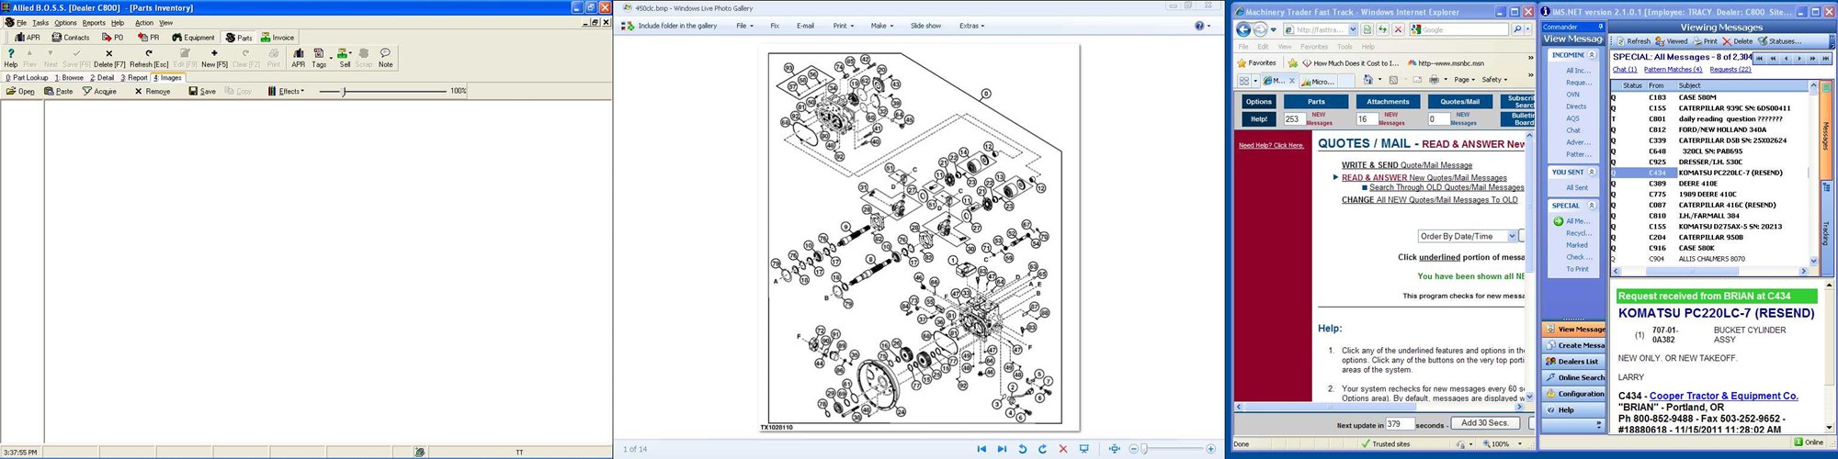Open Cooper Tractor & Equipment Co. link

(1723, 397)
